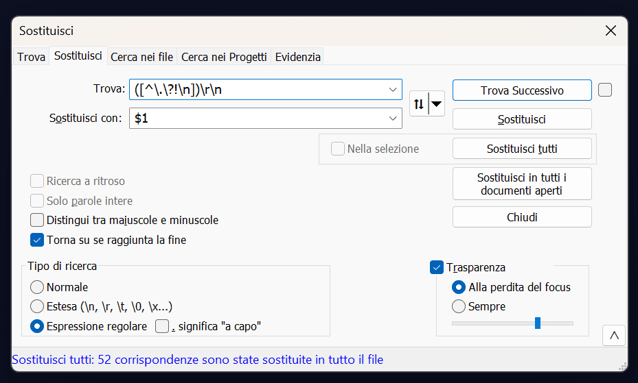The width and height of the screenshot is (638, 383).
Task: Select the Sostituisci tab
Action: pyautogui.click(x=78, y=55)
